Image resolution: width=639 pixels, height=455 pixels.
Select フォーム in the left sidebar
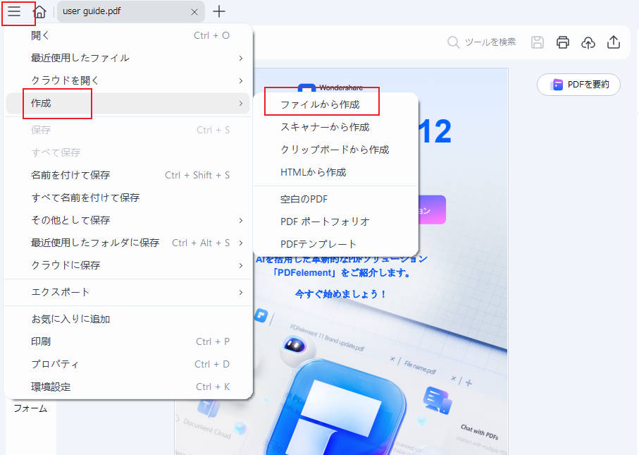pyautogui.click(x=30, y=408)
